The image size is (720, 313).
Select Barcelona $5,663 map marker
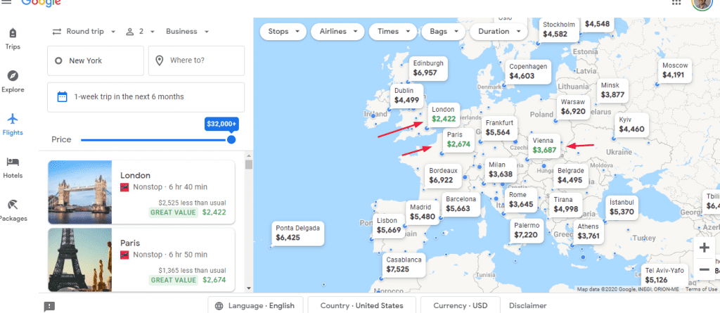coord(461,204)
